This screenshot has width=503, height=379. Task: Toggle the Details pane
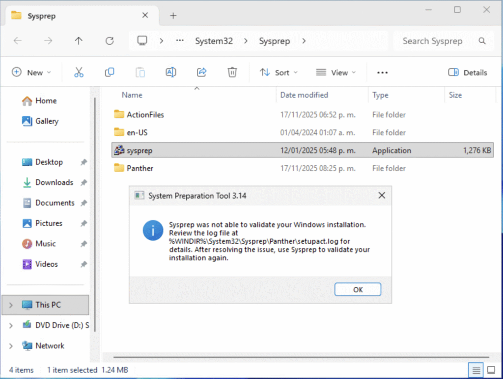[x=467, y=72]
